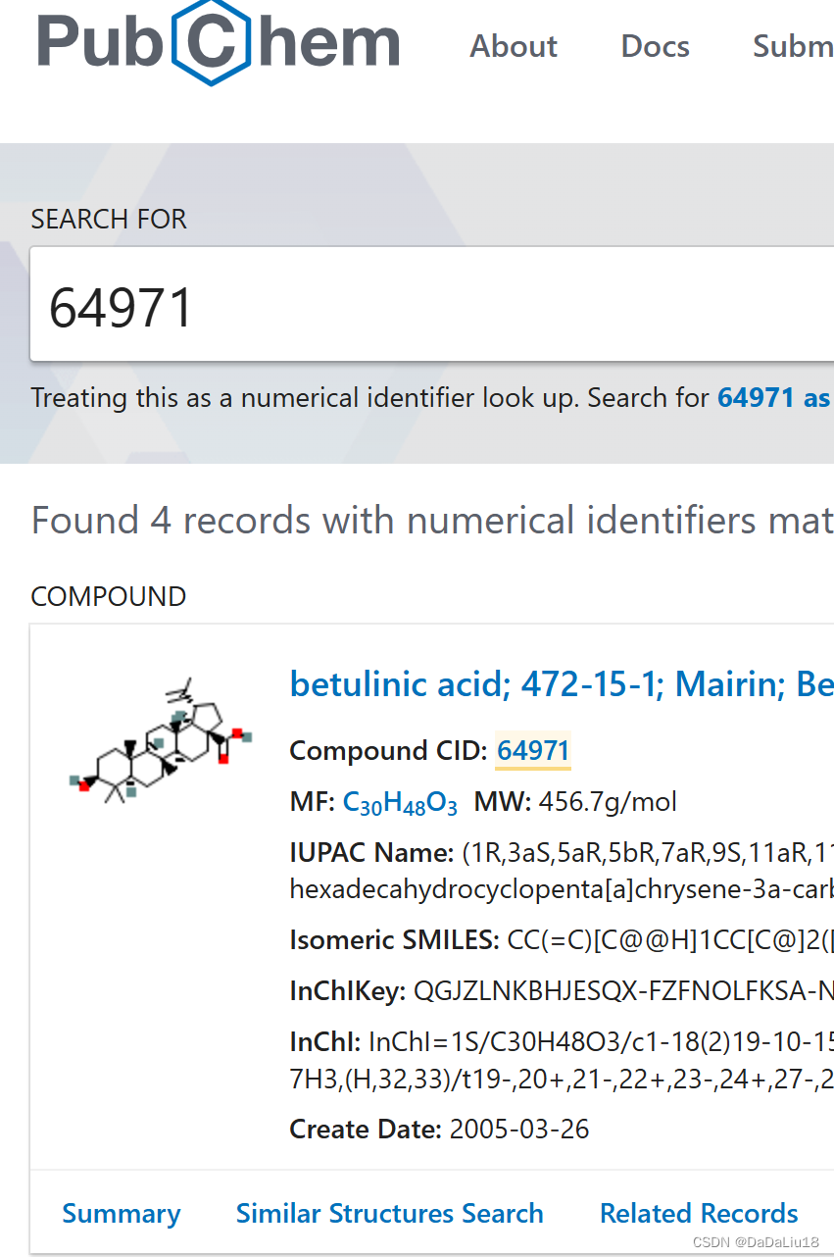Open Similar Structures Search

389,1214
